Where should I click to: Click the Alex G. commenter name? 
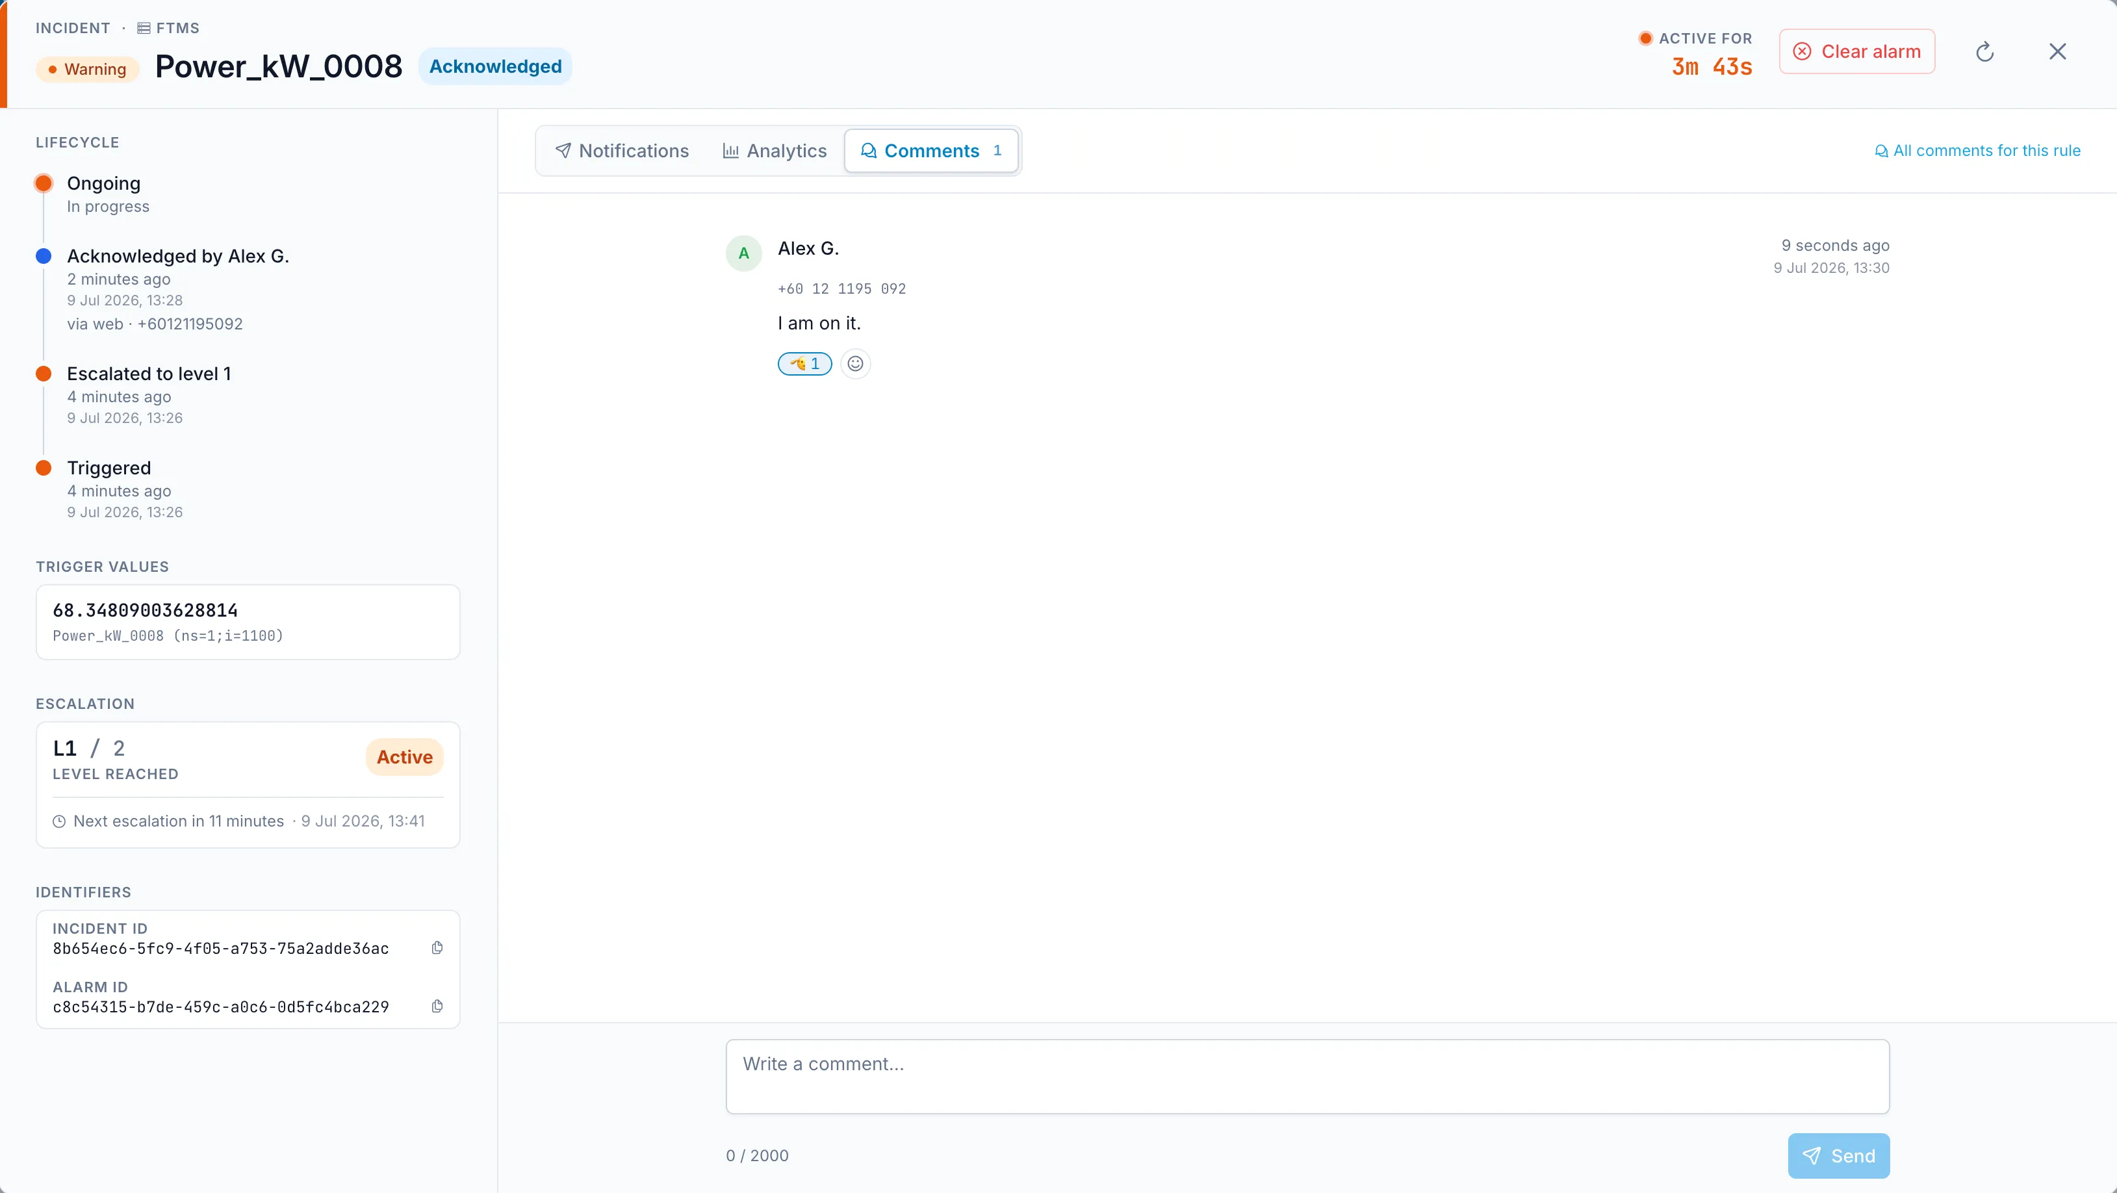pyautogui.click(x=808, y=248)
